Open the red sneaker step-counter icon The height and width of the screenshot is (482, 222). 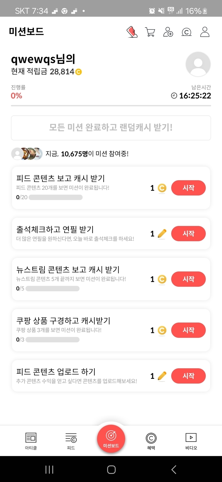132,32
